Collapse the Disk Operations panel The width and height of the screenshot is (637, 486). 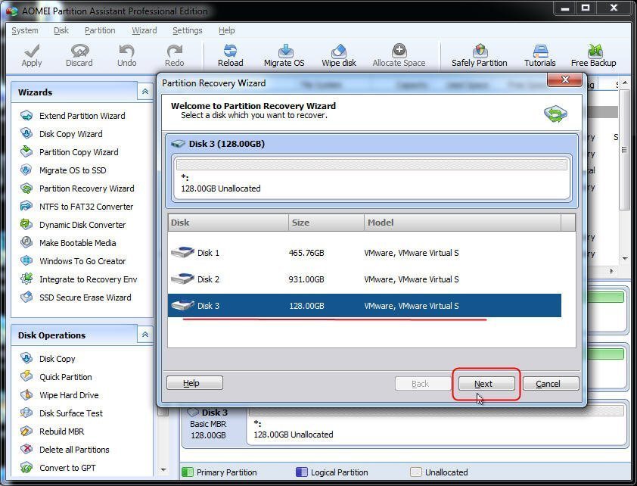(x=145, y=335)
